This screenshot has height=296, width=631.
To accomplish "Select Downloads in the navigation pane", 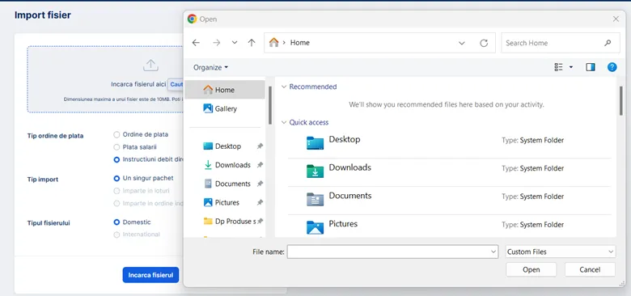I will 233,165.
